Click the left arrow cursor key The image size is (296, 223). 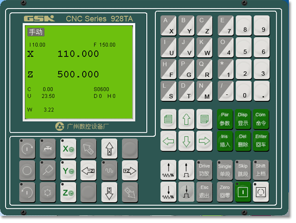point(169,141)
